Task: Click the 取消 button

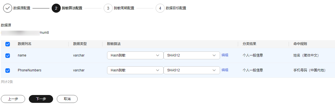Action: [67, 99]
